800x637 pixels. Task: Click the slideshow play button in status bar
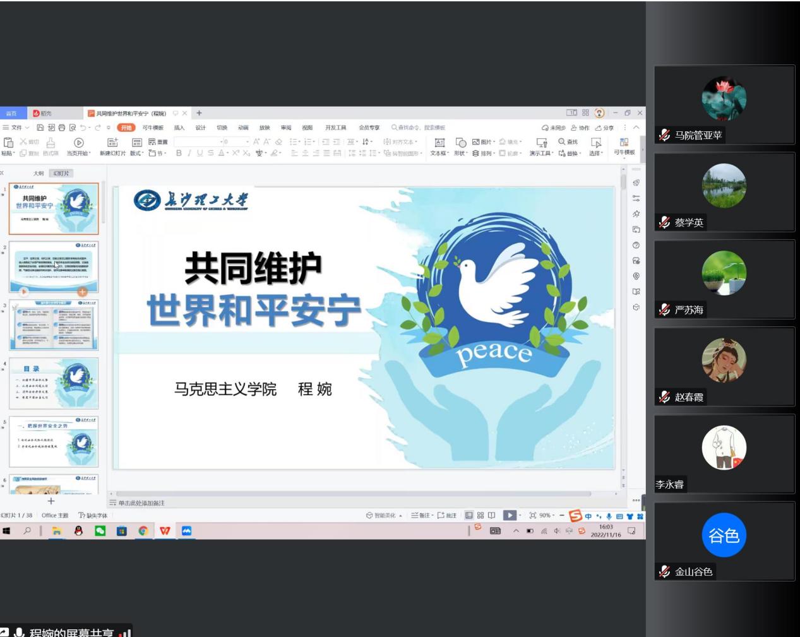[509, 515]
